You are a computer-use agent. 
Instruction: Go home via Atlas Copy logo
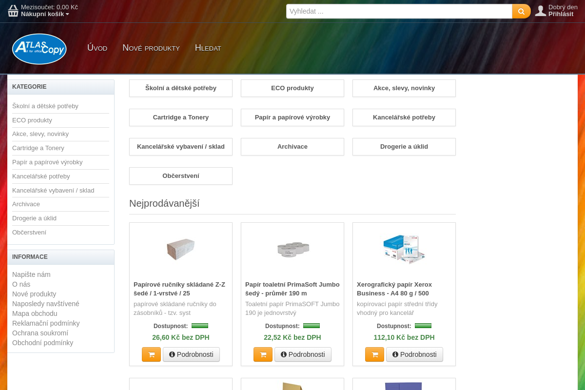tap(39, 49)
